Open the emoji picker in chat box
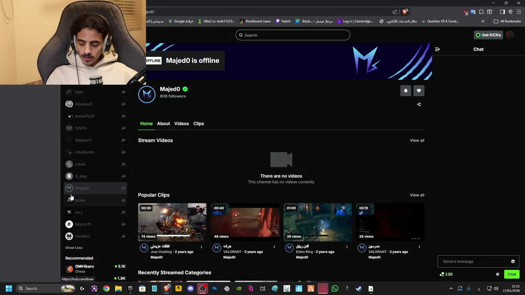The width and height of the screenshot is (525, 295). coord(513,261)
